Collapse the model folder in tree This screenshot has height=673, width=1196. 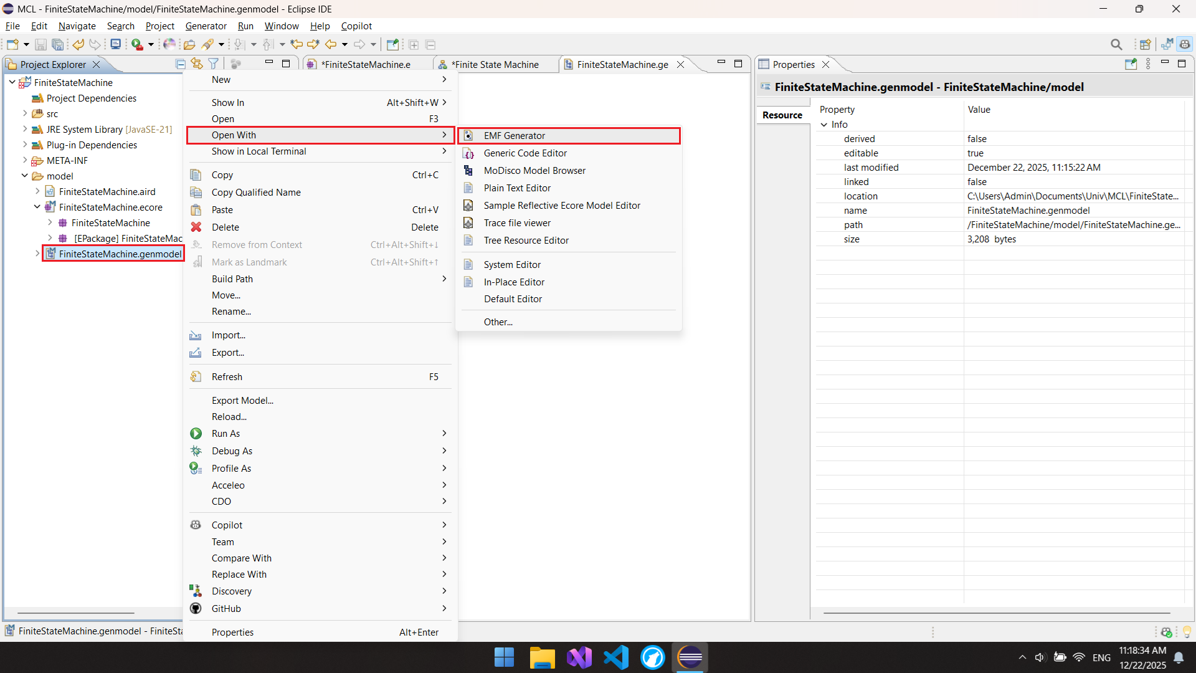[25, 176]
